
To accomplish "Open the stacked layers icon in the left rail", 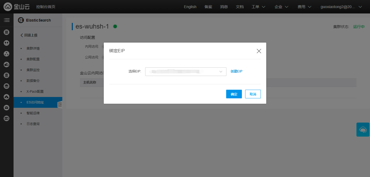I will 7,86.
